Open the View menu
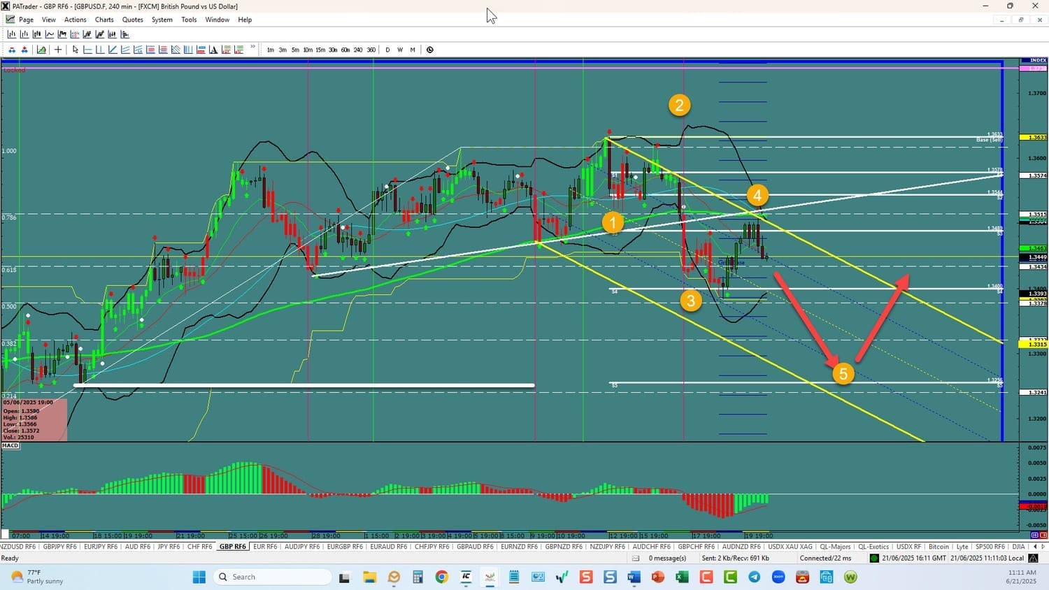Viewport: 1049px width, 590px height. point(49,20)
